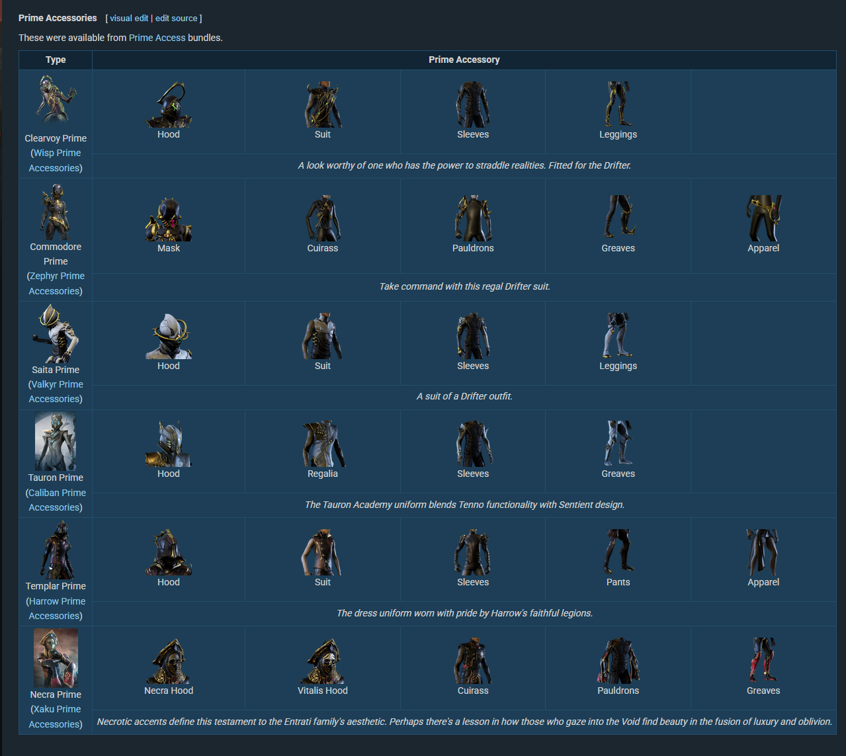846x756 pixels.
Task: Open the Tauron Prime Sleeves image
Action: point(473,444)
